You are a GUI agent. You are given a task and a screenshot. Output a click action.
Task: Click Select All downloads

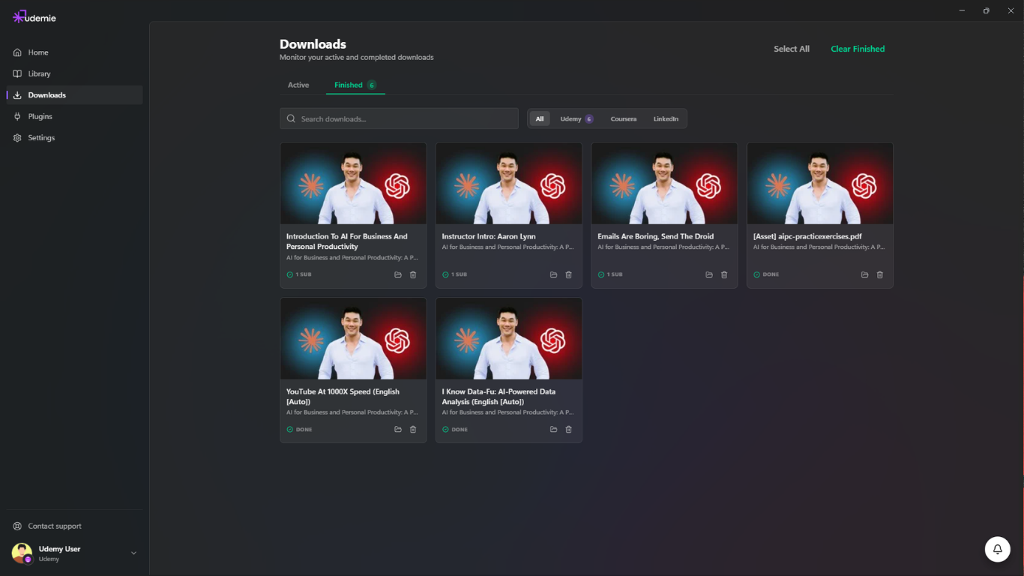(792, 49)
